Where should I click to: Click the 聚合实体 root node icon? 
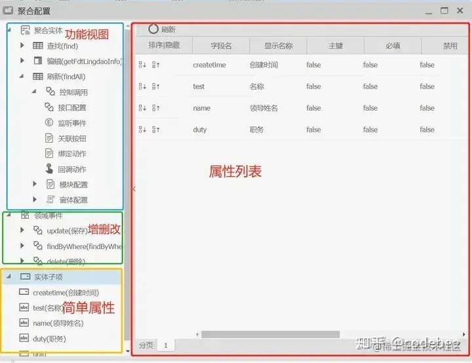coord(26,30)
